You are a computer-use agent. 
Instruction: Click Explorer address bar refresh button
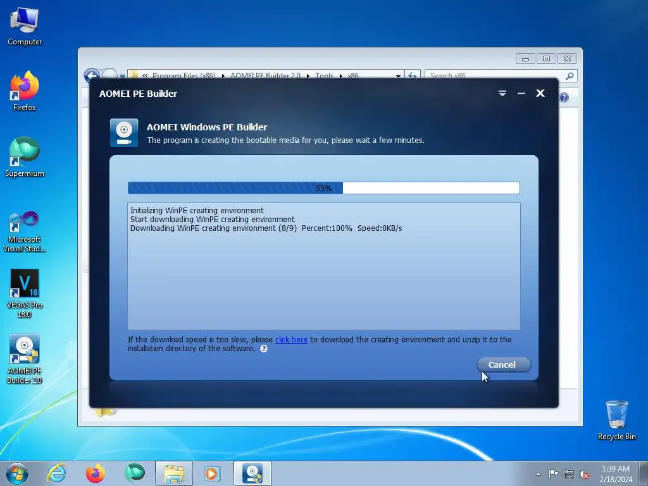(x=412, y=76)
